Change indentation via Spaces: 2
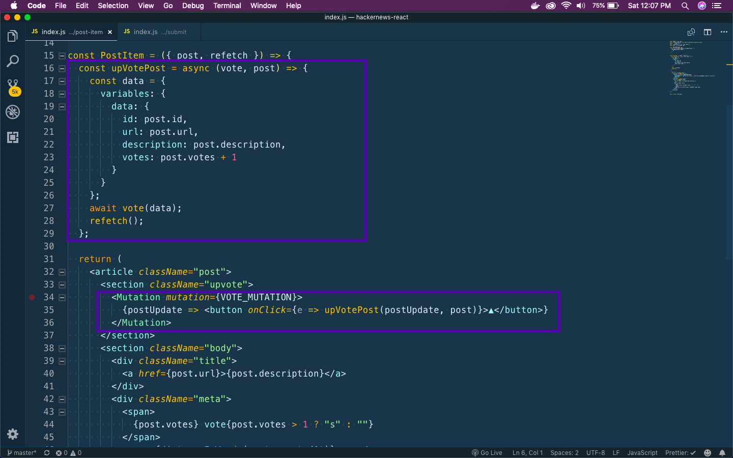733x458 pixels. pos(565,453)
